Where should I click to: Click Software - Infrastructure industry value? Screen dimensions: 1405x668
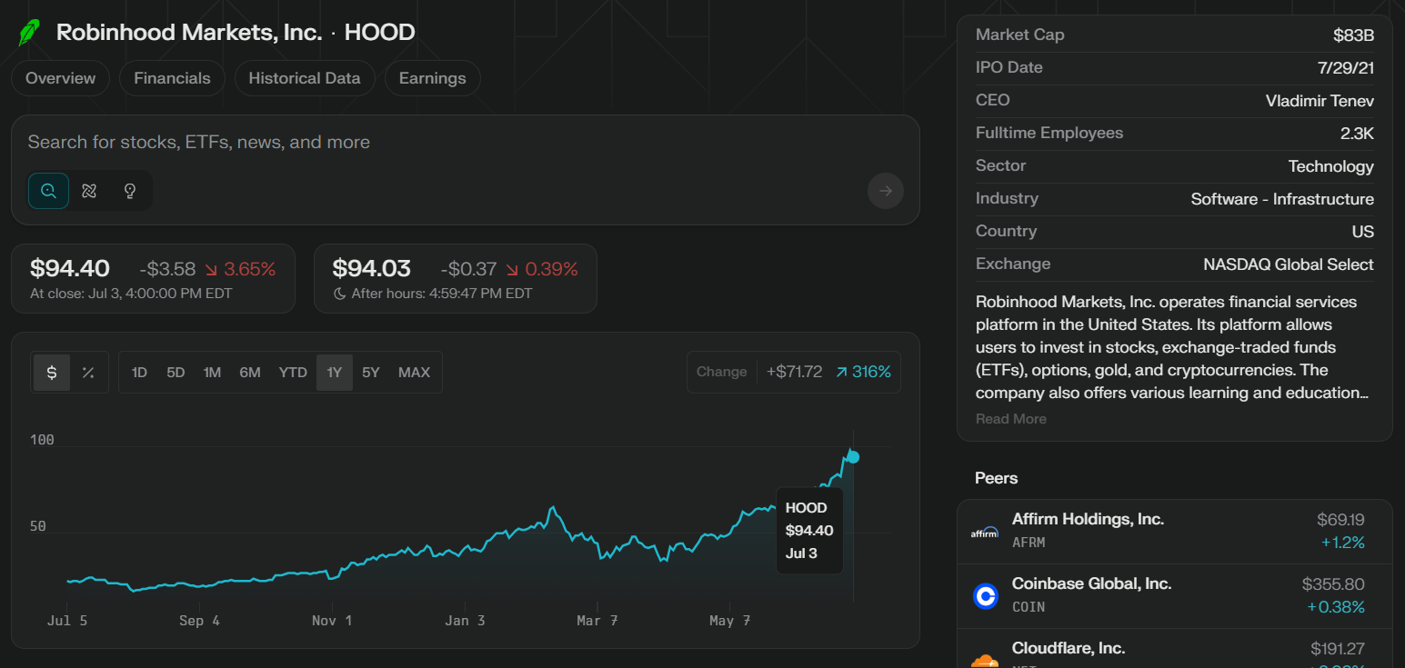click(x=1282, y=199)
